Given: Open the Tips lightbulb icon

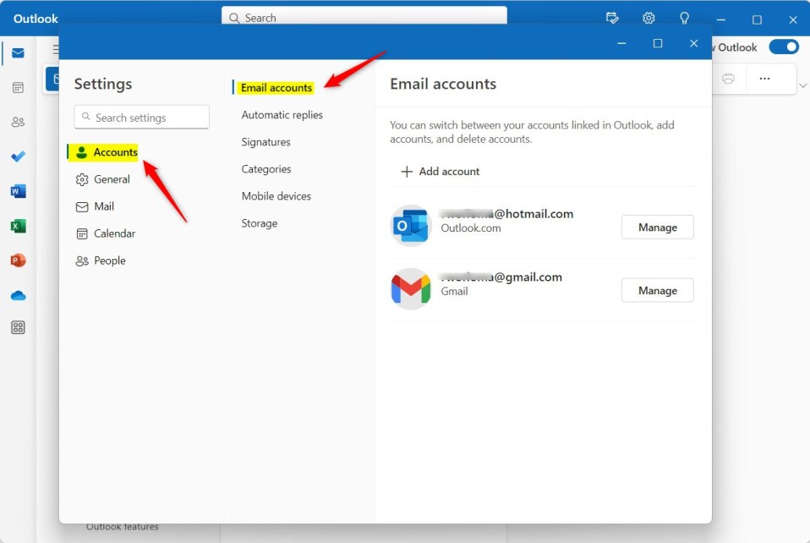Looking at the screenshot, I should [684, 18].
